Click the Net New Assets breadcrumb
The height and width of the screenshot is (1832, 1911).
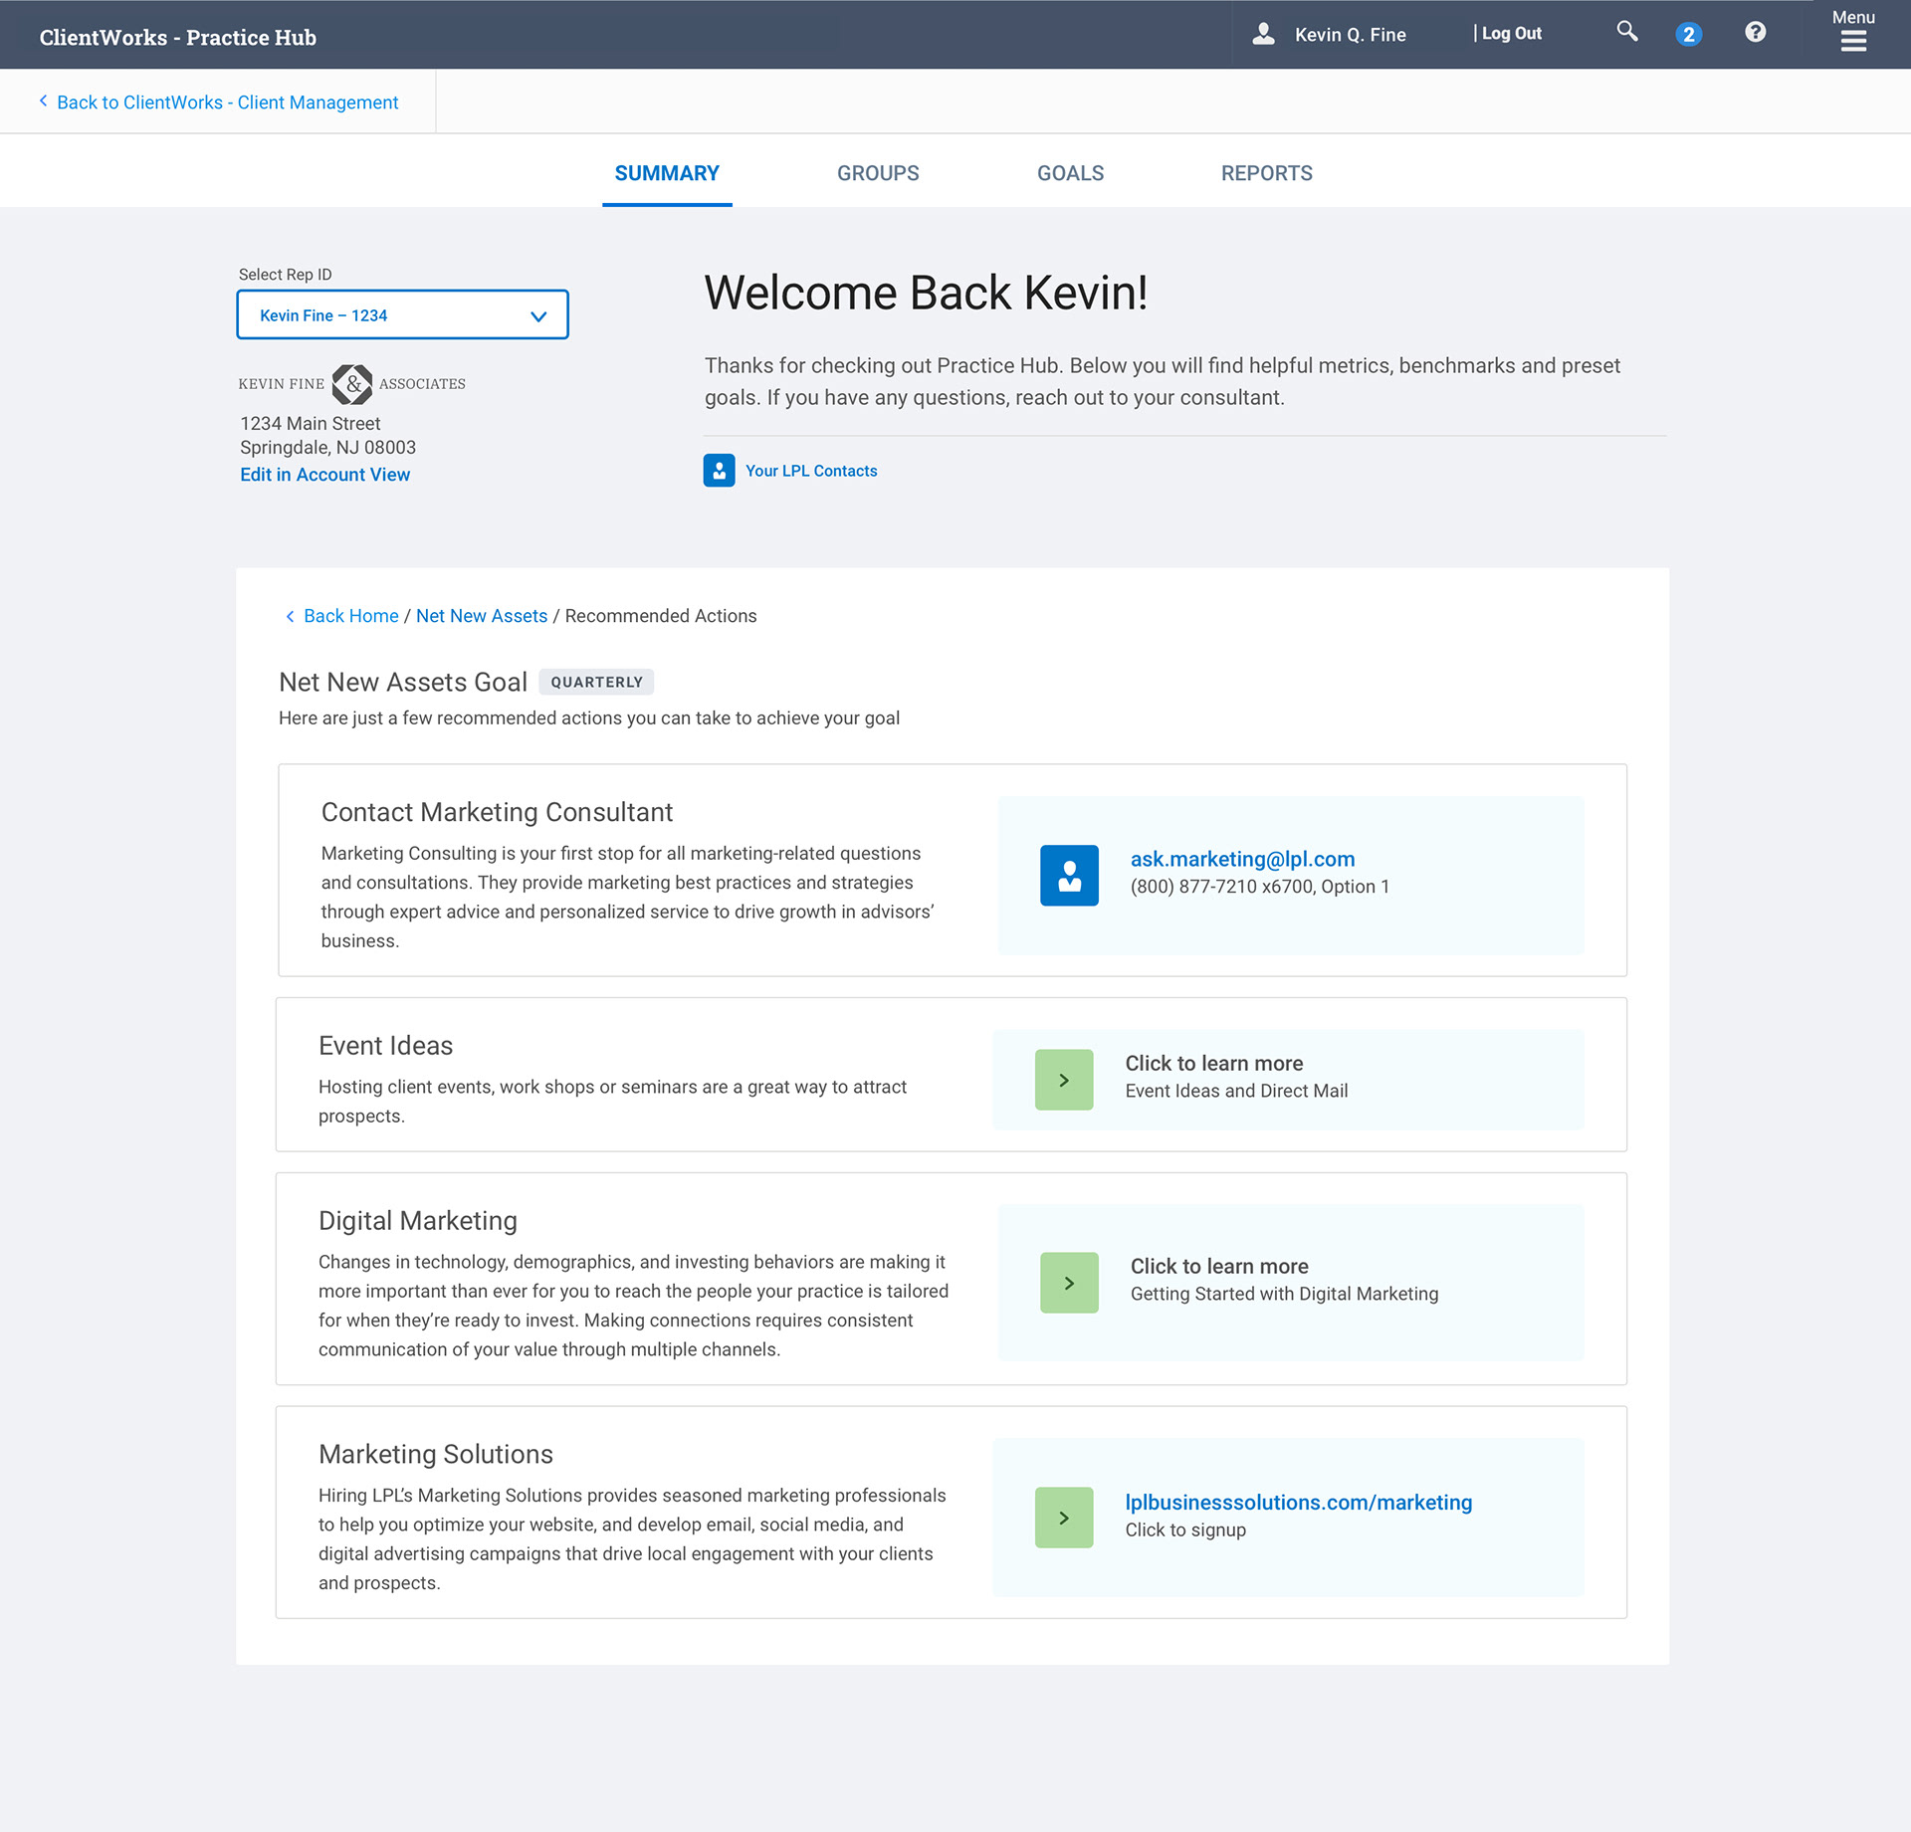click(x=482, y=616)
